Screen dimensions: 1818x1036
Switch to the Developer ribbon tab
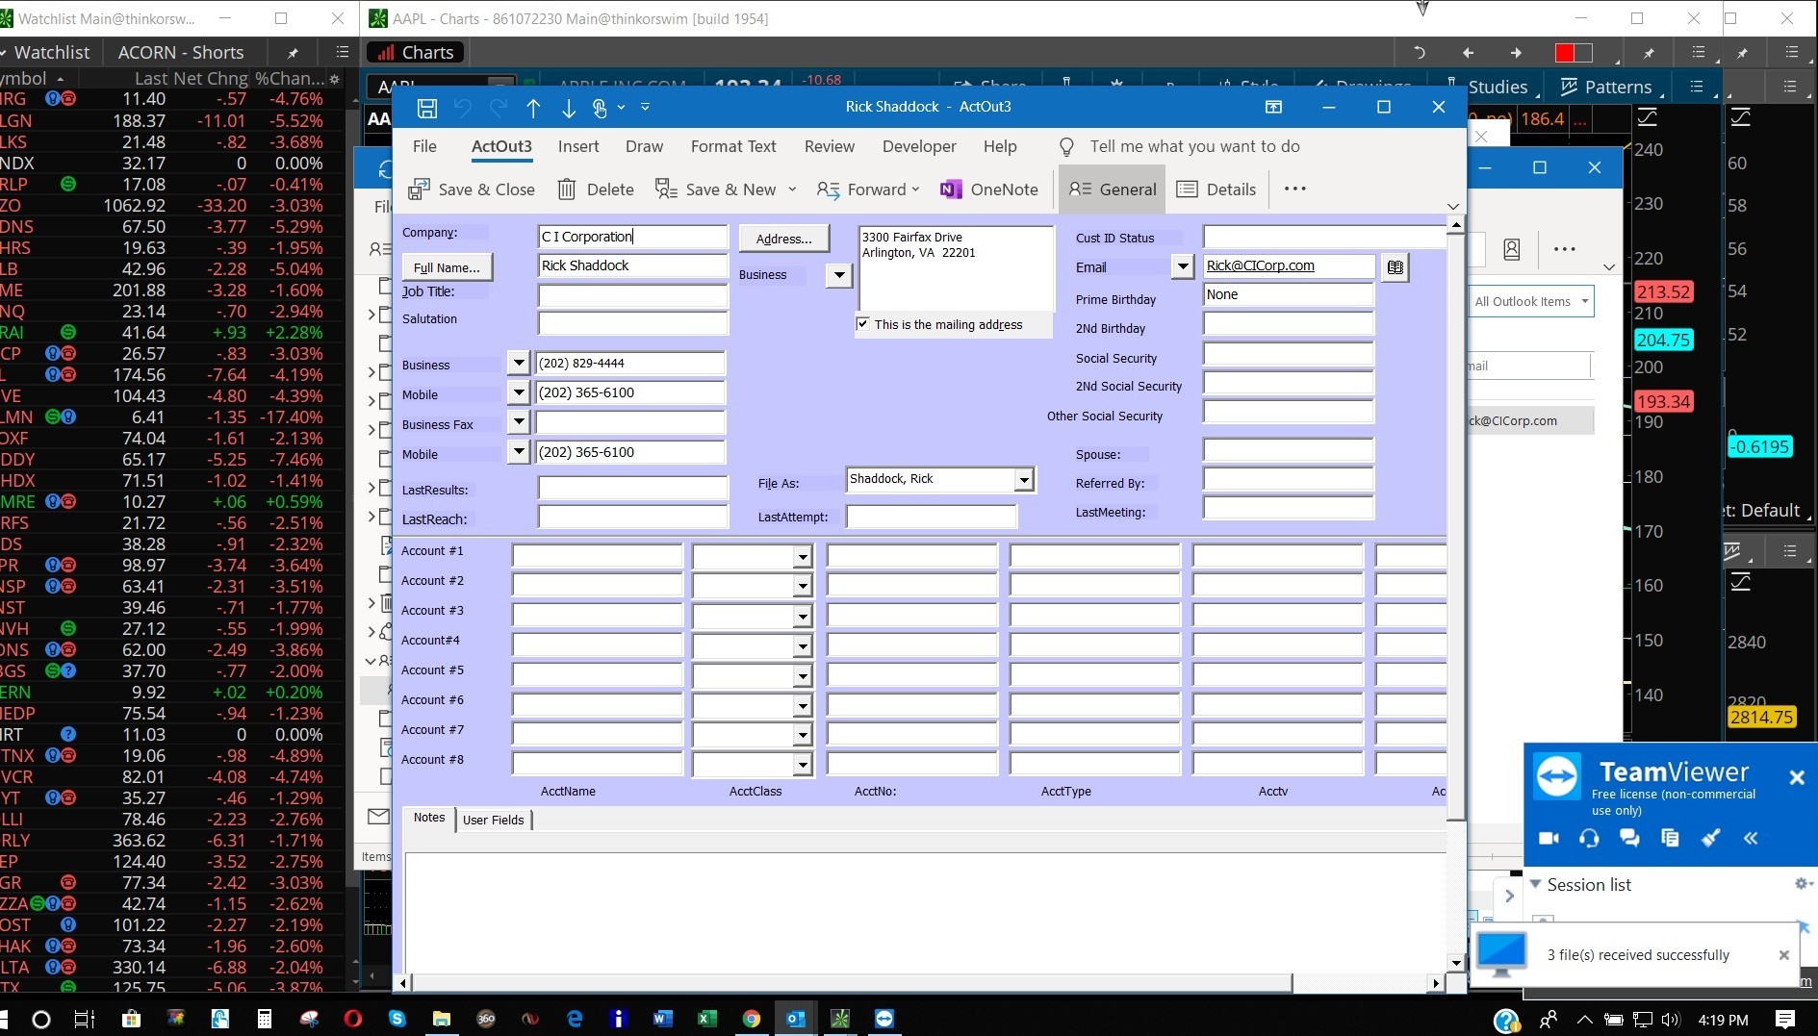click(x=919, y=146)
